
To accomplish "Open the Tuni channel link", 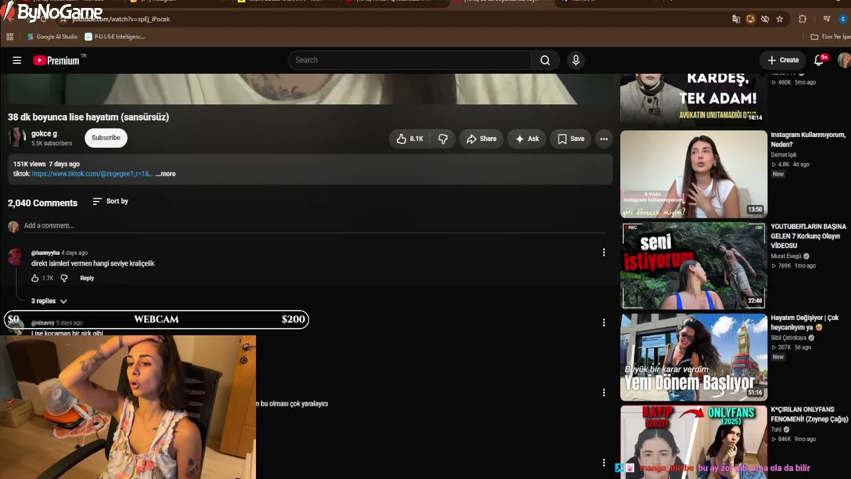I will 777,430.
